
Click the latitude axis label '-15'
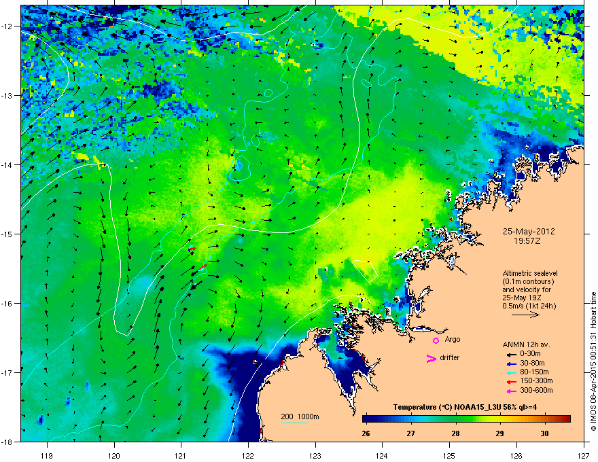click(x=7, y=234)
